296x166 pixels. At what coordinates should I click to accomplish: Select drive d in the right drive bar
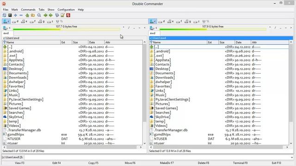(x=161, y=22)
